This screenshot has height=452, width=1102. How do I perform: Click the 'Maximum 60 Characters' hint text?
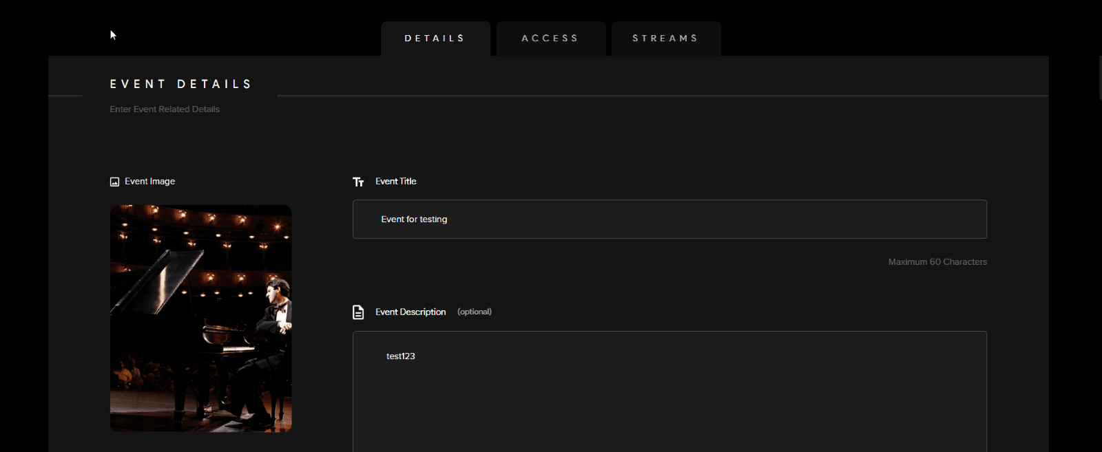[x=937, y=262]
